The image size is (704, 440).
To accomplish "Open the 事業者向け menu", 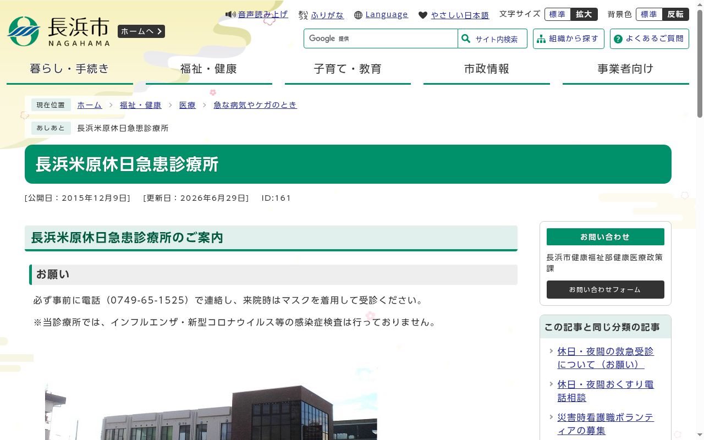I will tap(626, 69).
